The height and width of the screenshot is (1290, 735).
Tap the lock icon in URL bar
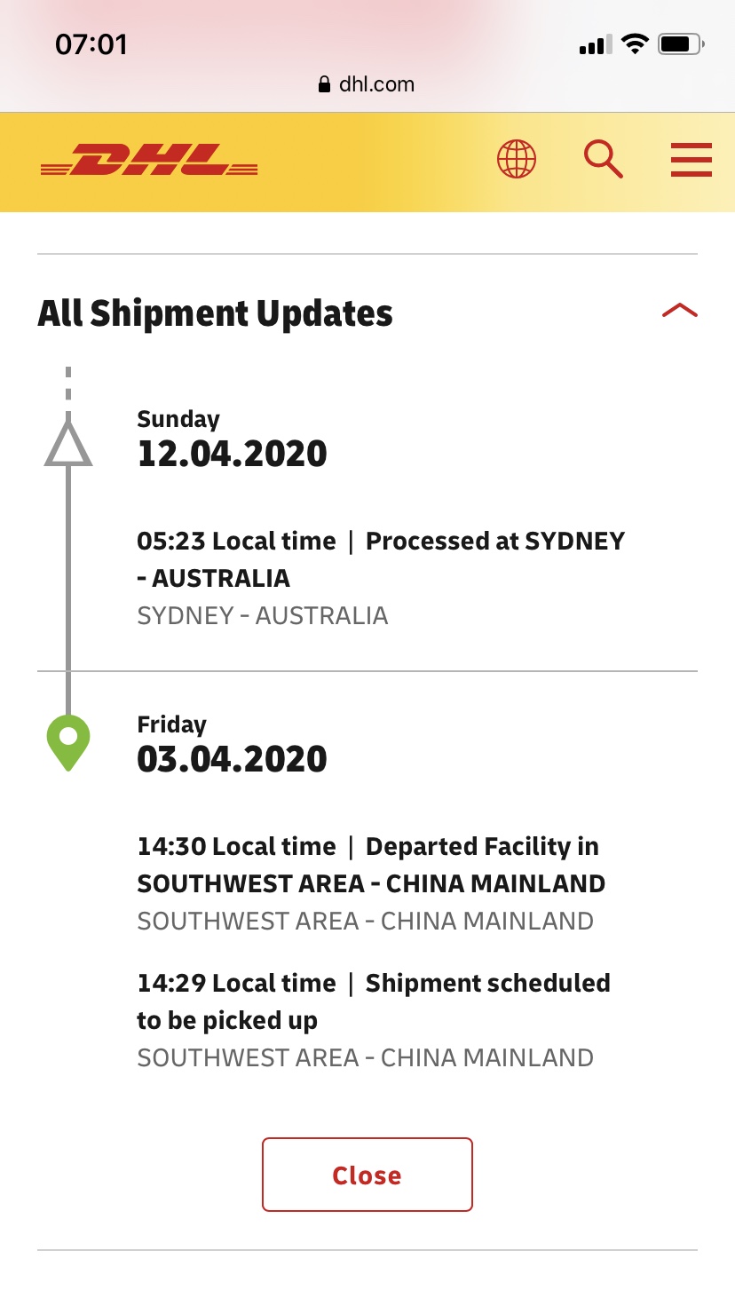324,85
